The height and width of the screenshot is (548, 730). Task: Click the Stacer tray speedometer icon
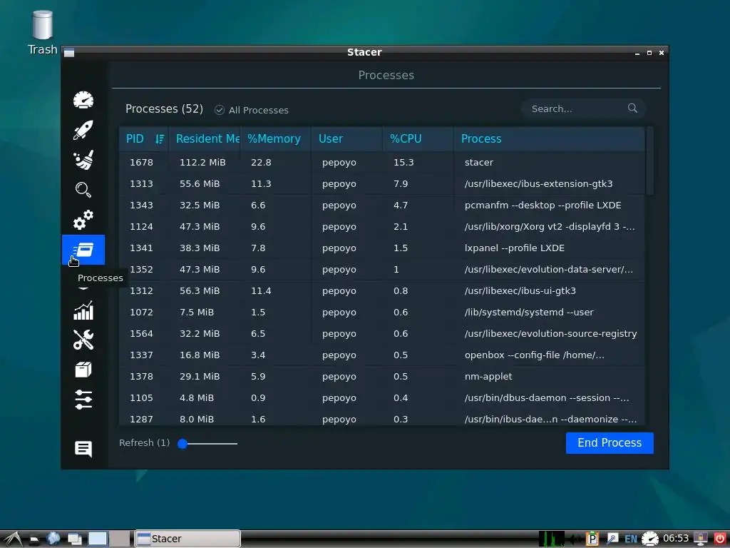[650, 539]
